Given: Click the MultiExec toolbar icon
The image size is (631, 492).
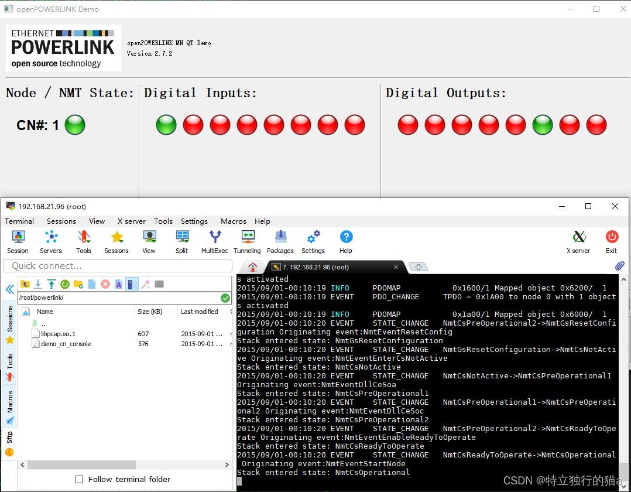Looking at the screenshot, I should click(214, 241).
